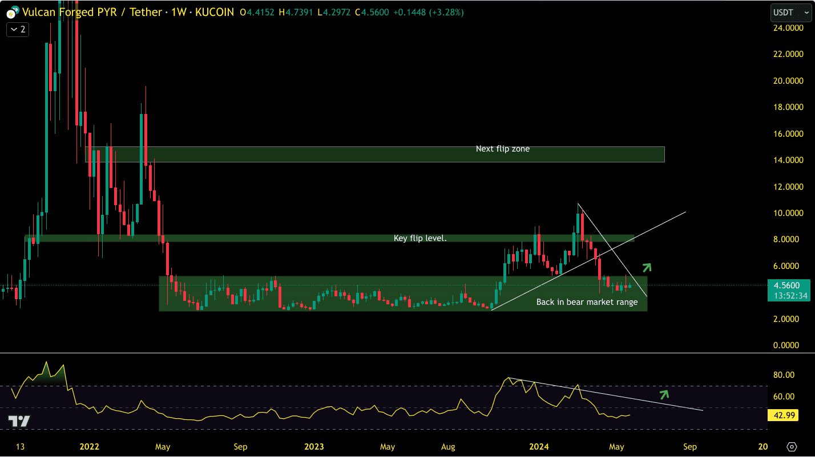Screen dimensions: 815x457
Task: Click the high value H4.7391
Action: click(x=297, y=12)
